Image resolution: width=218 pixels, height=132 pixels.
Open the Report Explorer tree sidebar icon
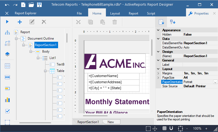7,33
